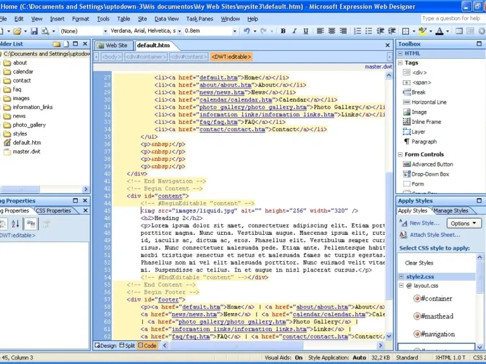Open the Format menu
The image size is (486, 364).
point(81,19)
